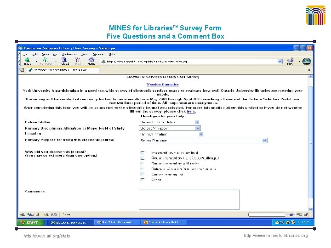331x248 pixels.
Task: Open the Back button history arrow
Action: (x=36, y=62)
